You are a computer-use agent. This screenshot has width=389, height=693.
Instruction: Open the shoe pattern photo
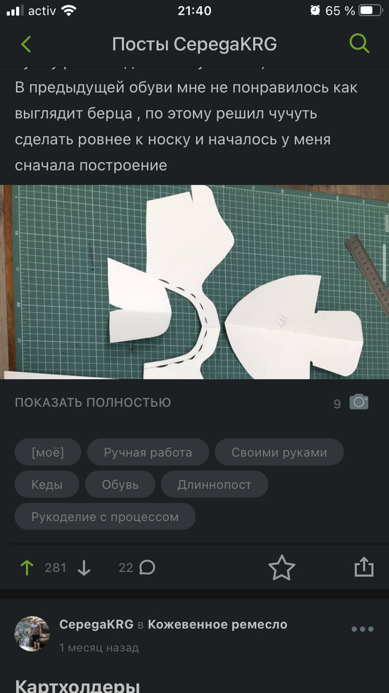(194, 282)
